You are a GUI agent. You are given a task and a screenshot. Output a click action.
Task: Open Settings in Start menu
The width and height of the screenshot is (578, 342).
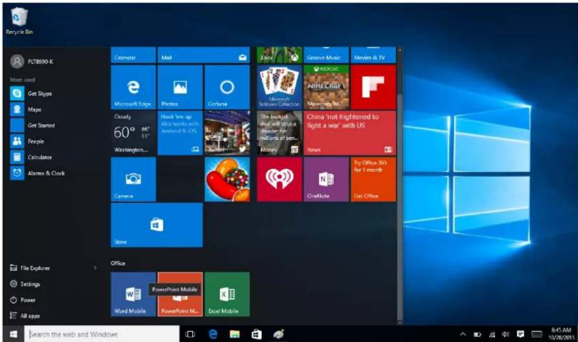(25, 284)
